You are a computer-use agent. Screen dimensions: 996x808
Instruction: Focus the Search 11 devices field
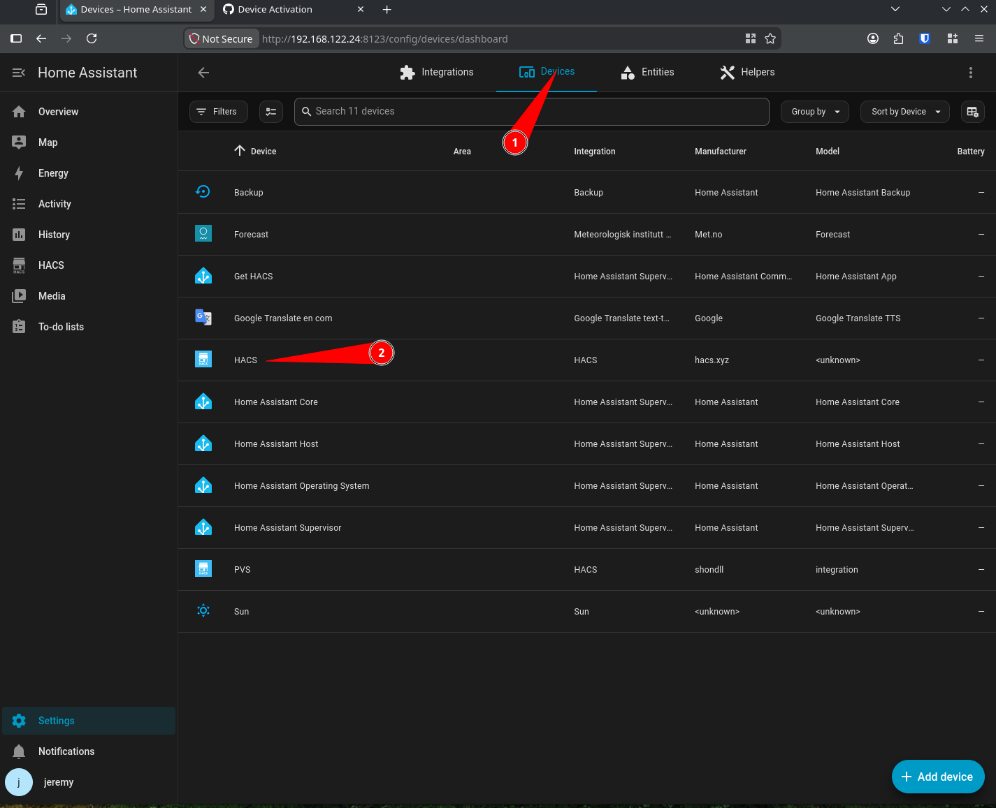coord(532,112)
